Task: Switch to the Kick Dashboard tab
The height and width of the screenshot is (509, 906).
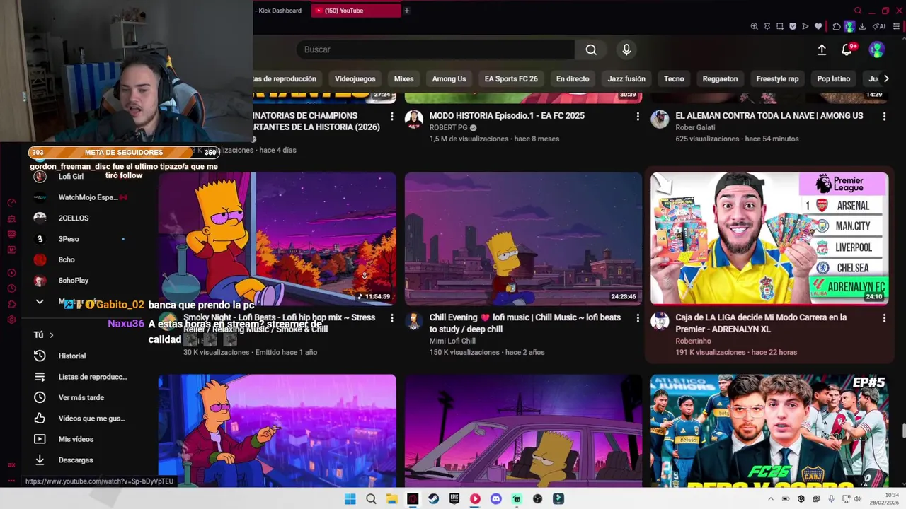Action: click(x=280, y=11)
